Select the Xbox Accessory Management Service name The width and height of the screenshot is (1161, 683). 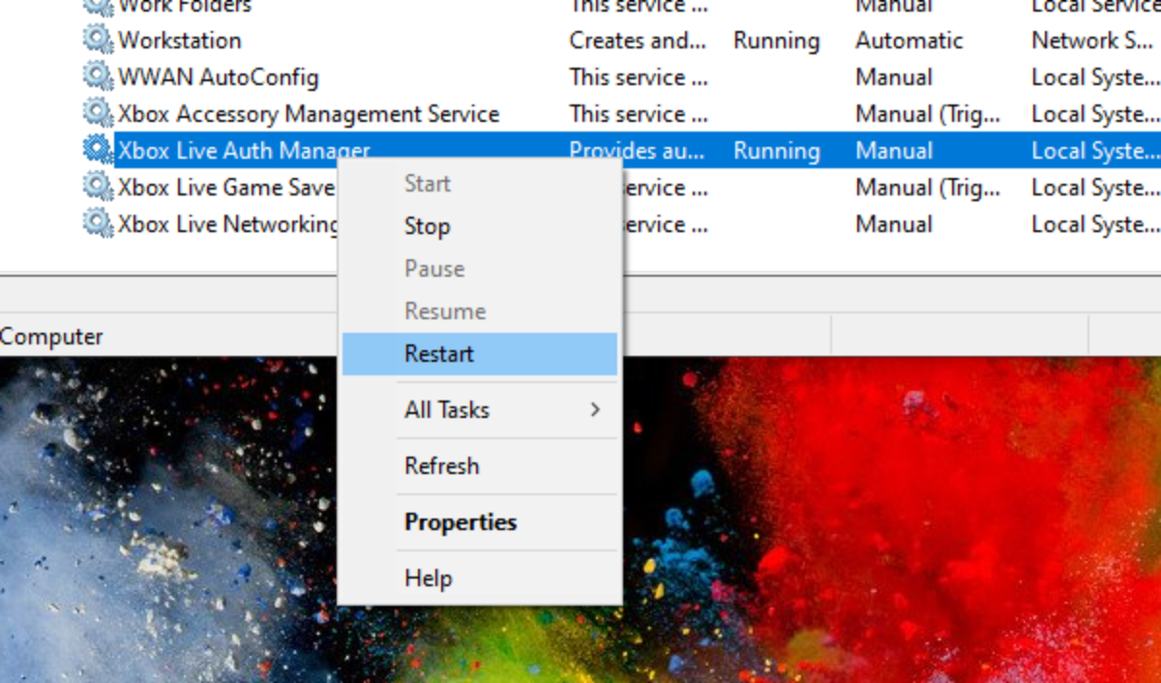(308, 114)
